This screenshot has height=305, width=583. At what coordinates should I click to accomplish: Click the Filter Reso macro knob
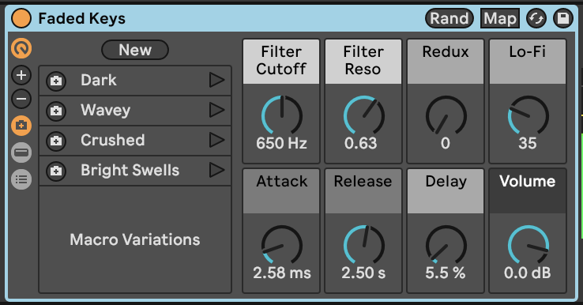coord(364,115)
